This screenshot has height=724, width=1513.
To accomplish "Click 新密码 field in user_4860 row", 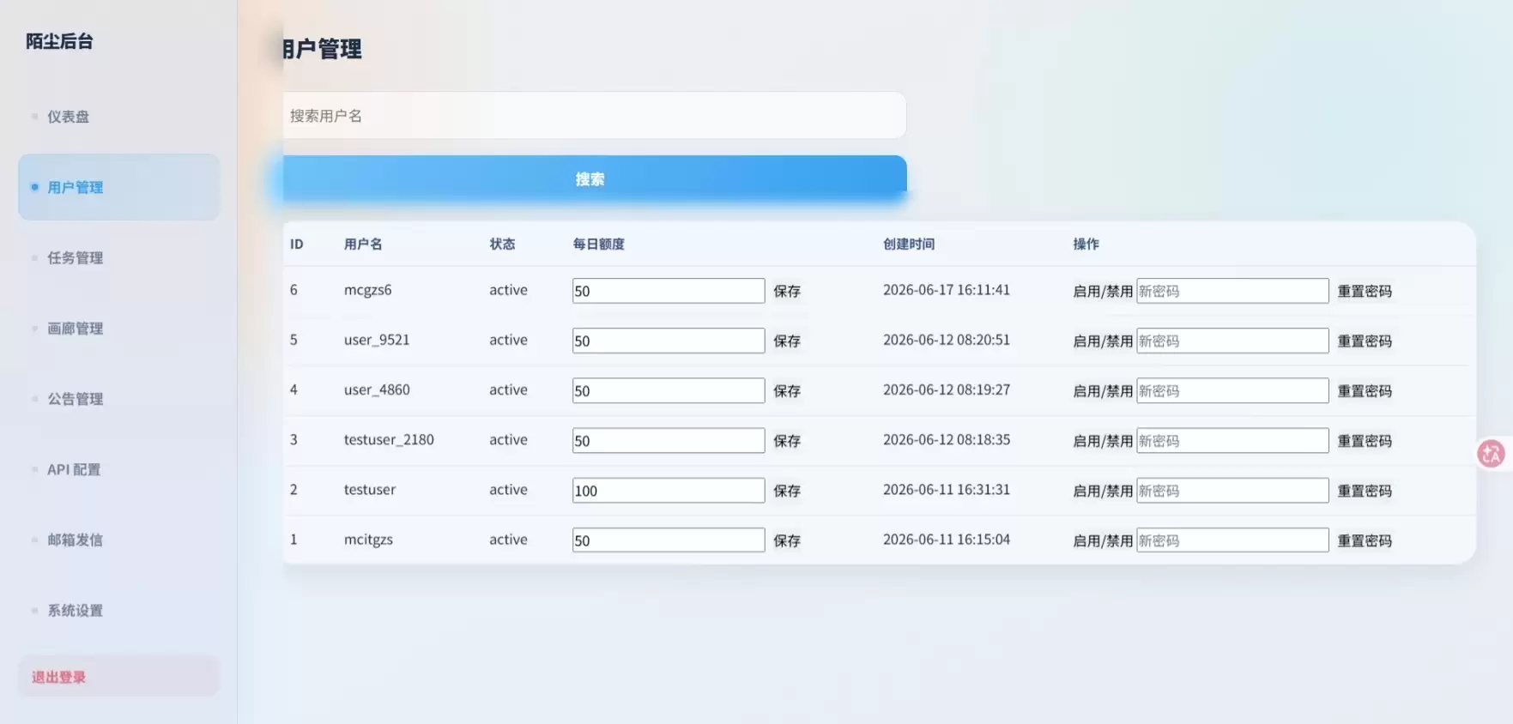I will coord(1232,390).
